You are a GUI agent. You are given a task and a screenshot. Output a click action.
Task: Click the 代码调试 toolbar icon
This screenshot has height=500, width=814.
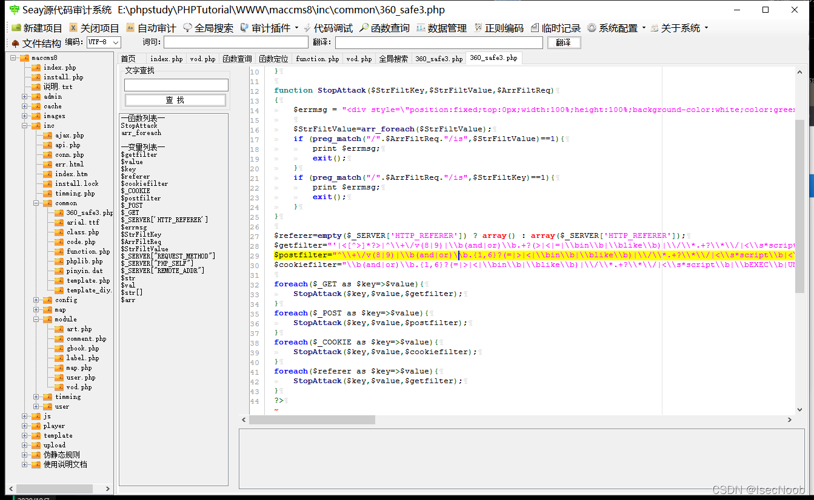click(307, 28)
